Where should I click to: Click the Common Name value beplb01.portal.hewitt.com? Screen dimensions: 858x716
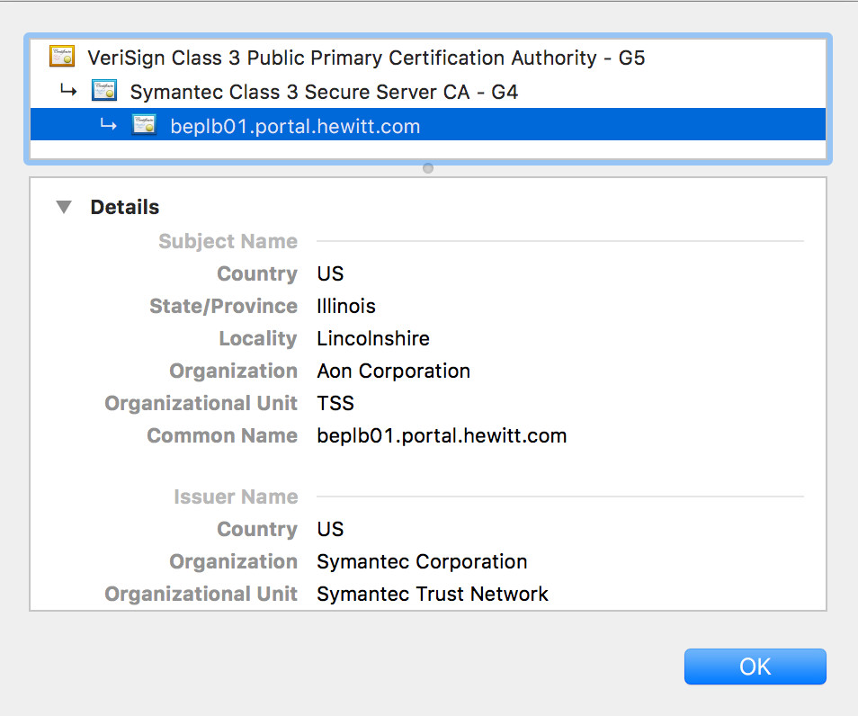pyautogui.click(x=442, y=435)
